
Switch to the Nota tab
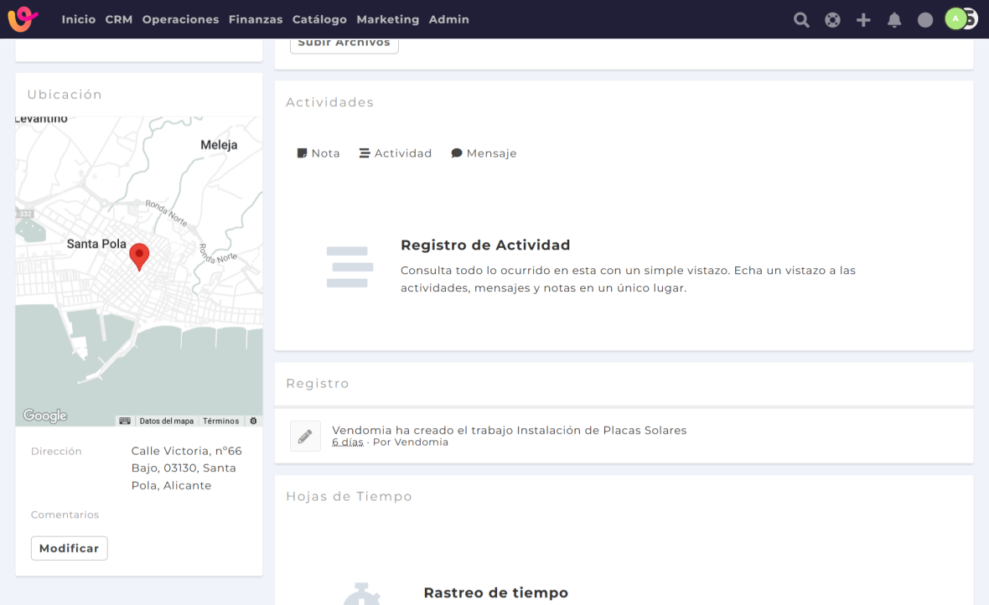tap(318, 153)
